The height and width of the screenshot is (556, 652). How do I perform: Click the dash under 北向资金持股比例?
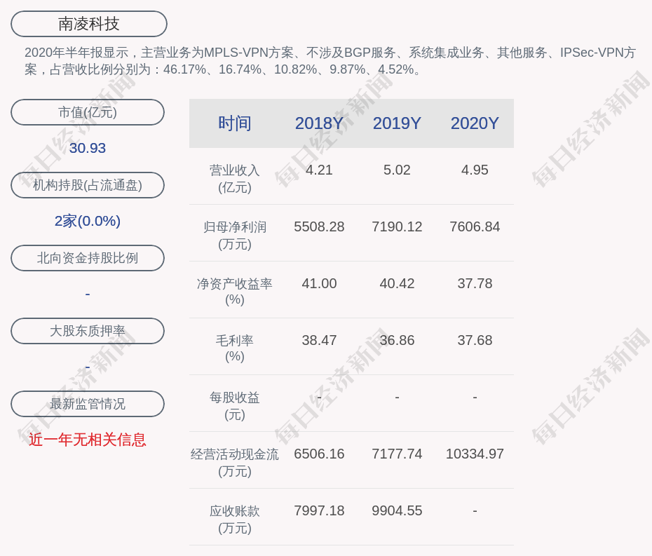coord(88,294)
